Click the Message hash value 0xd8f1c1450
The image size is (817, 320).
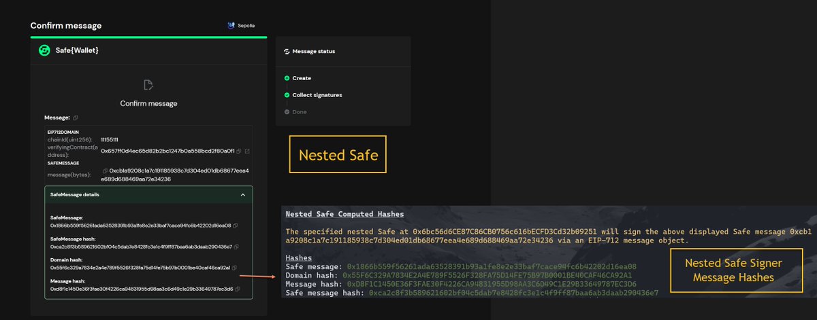click(142, 289)
